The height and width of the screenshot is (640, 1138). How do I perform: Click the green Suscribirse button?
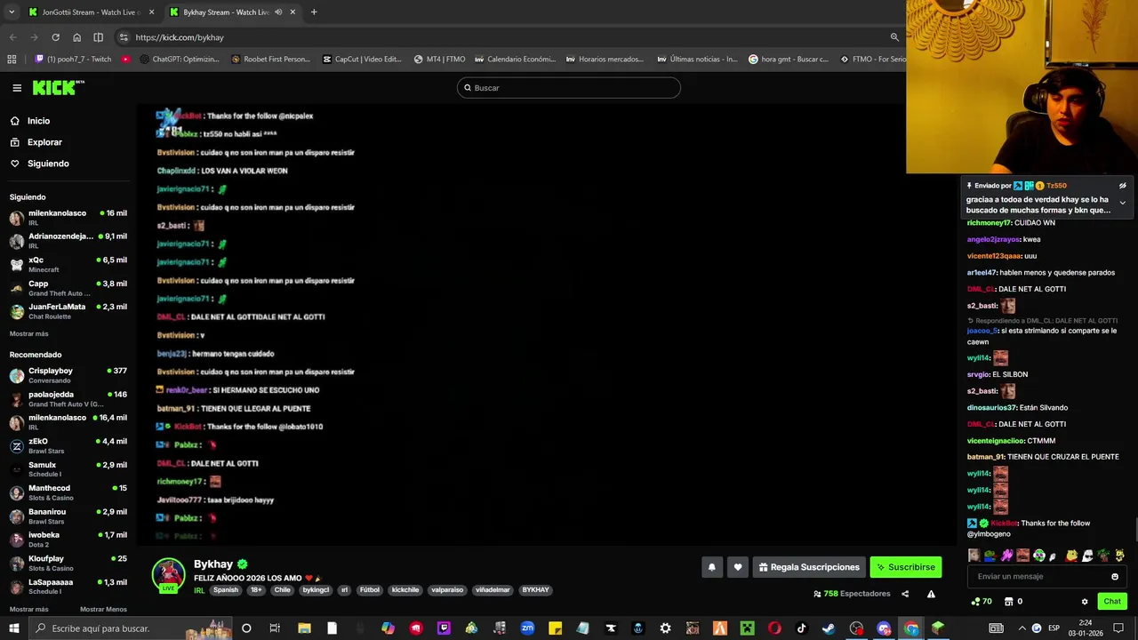[905, 567]
